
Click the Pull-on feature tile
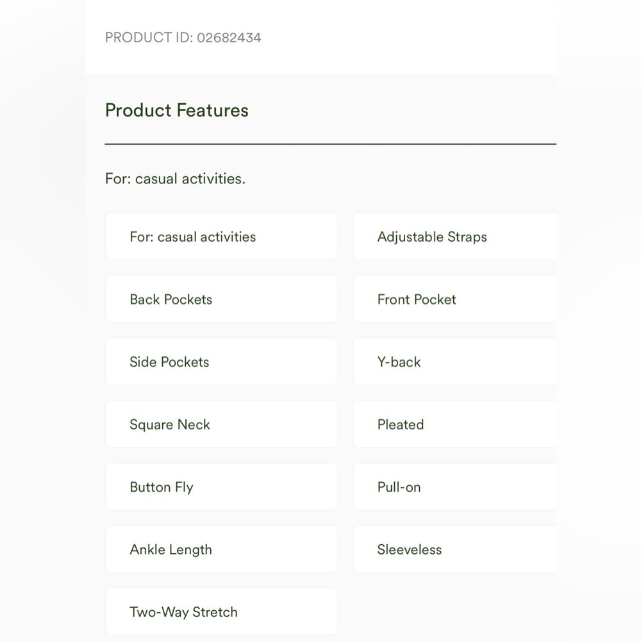tap(454, 487)
